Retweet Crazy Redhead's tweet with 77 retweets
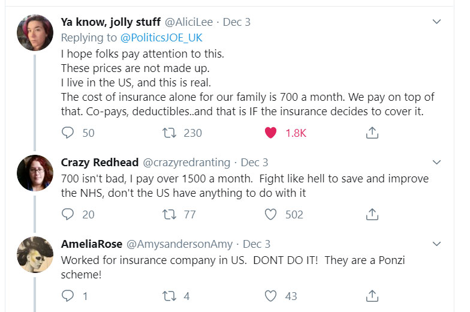Screen dimensions: 470x312 [170, 214]
